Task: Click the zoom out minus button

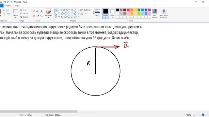Action: 193,115
